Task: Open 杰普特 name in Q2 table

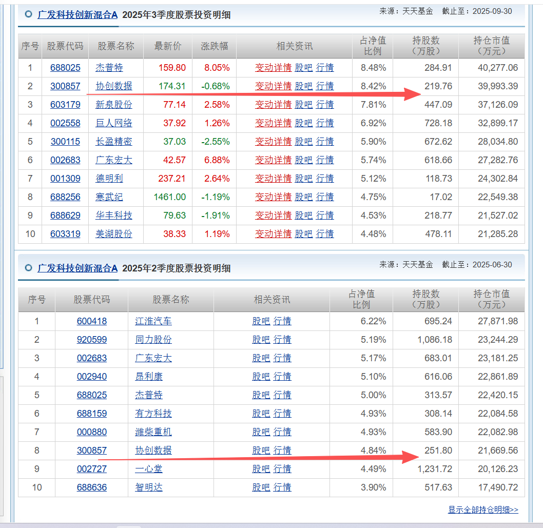Action: 149,395
